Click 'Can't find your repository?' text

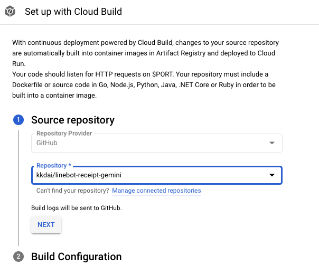[73, 191]
